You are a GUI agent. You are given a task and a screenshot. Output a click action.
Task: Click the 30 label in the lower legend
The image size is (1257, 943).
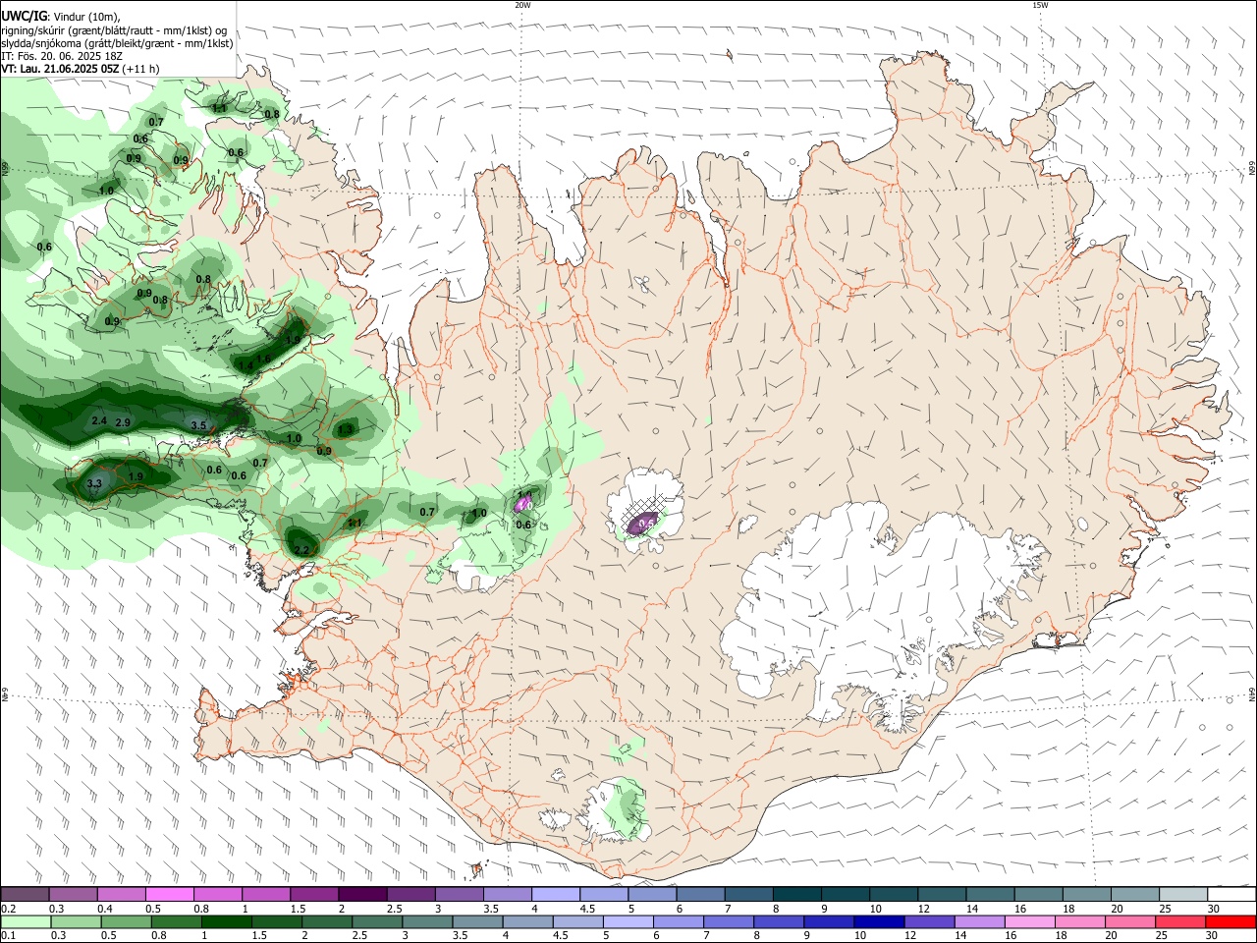pyautogui.click(x=1214, y=935)
